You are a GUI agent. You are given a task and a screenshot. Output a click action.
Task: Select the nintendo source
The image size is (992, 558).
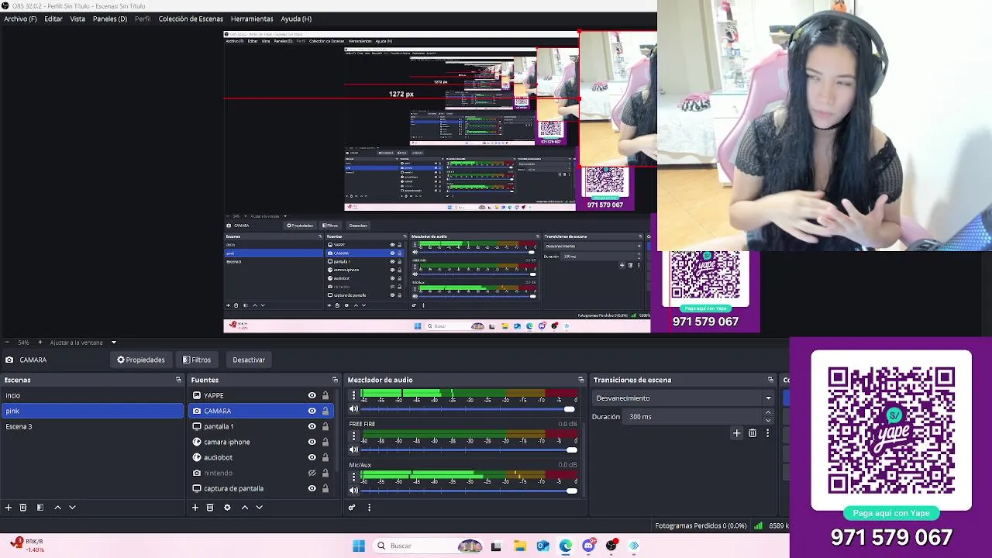[261, 473]
